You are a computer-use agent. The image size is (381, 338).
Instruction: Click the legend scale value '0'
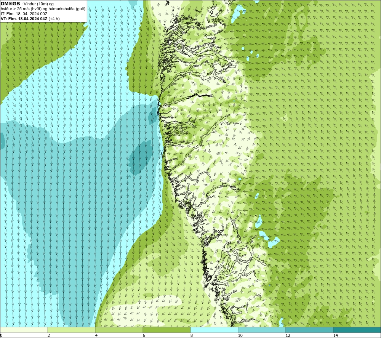[1, 335]
